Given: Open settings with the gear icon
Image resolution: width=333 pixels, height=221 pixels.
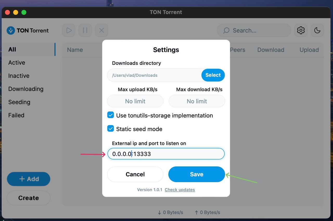Looking at the screenshot, I should click(x=301, y=30).
